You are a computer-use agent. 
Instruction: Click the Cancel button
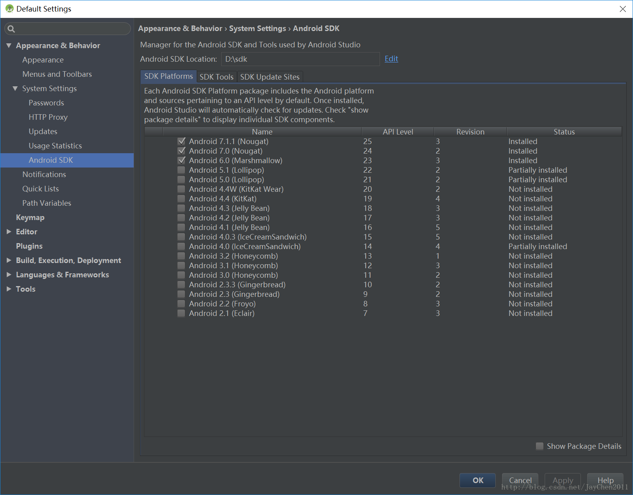pos(520,480)
